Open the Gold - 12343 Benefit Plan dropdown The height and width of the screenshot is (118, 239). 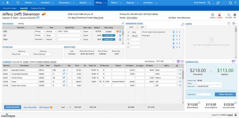[69, 31]
